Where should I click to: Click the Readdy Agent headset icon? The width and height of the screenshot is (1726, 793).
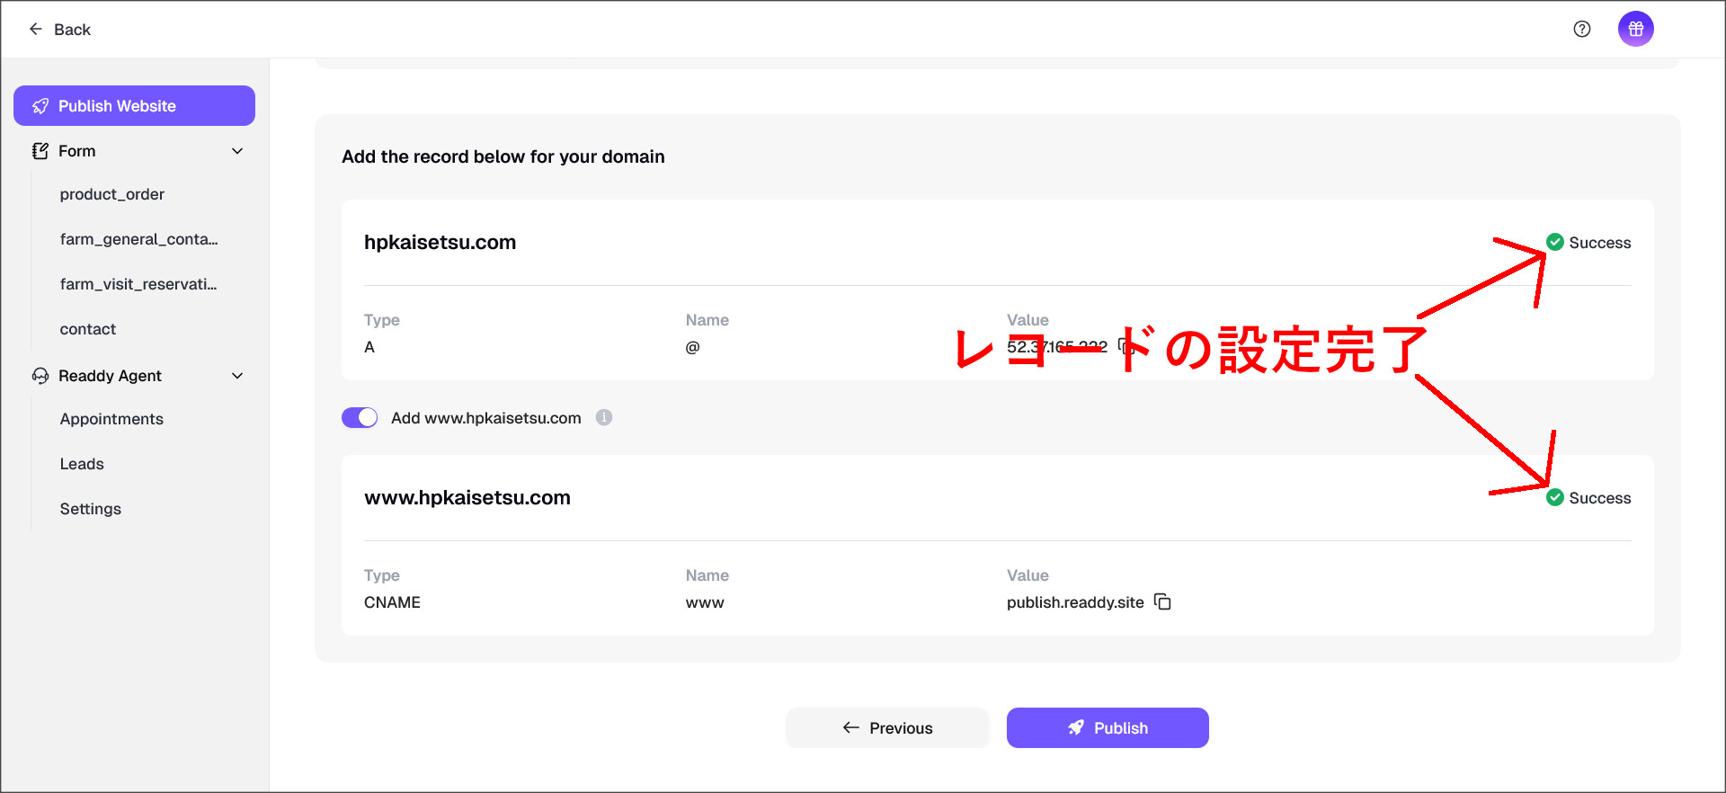[40, 376]
